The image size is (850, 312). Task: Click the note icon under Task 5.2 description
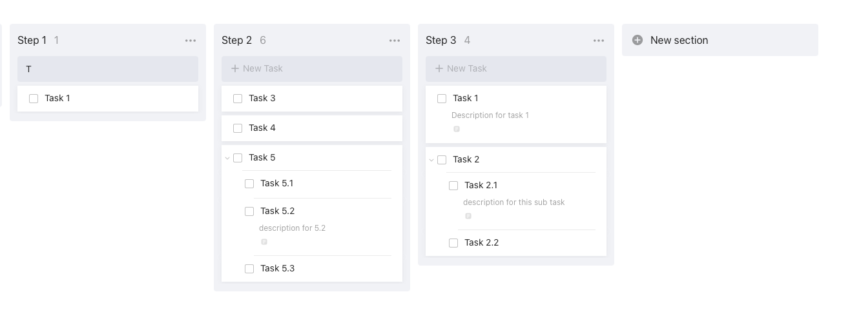coord(264,242)
